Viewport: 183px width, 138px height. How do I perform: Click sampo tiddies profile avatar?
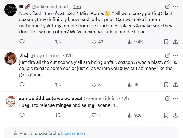(x=11, y=101)
